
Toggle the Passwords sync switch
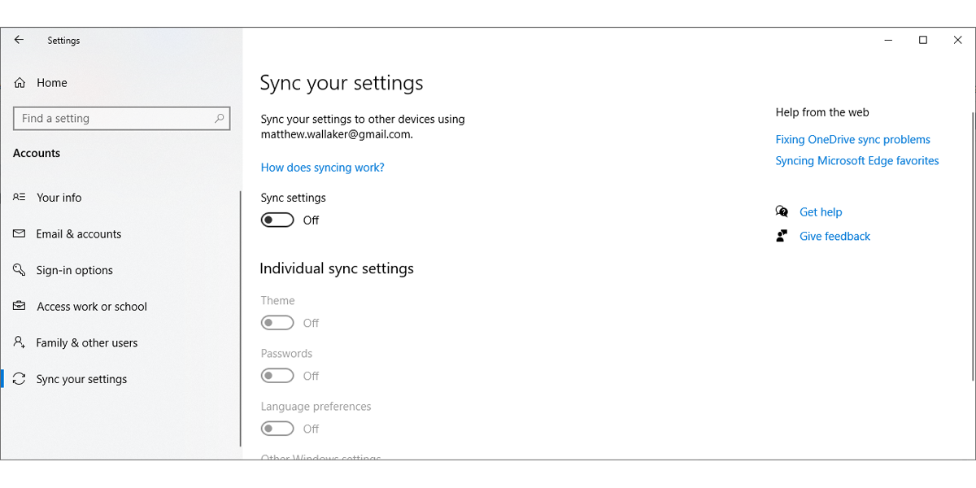(277, 375)
